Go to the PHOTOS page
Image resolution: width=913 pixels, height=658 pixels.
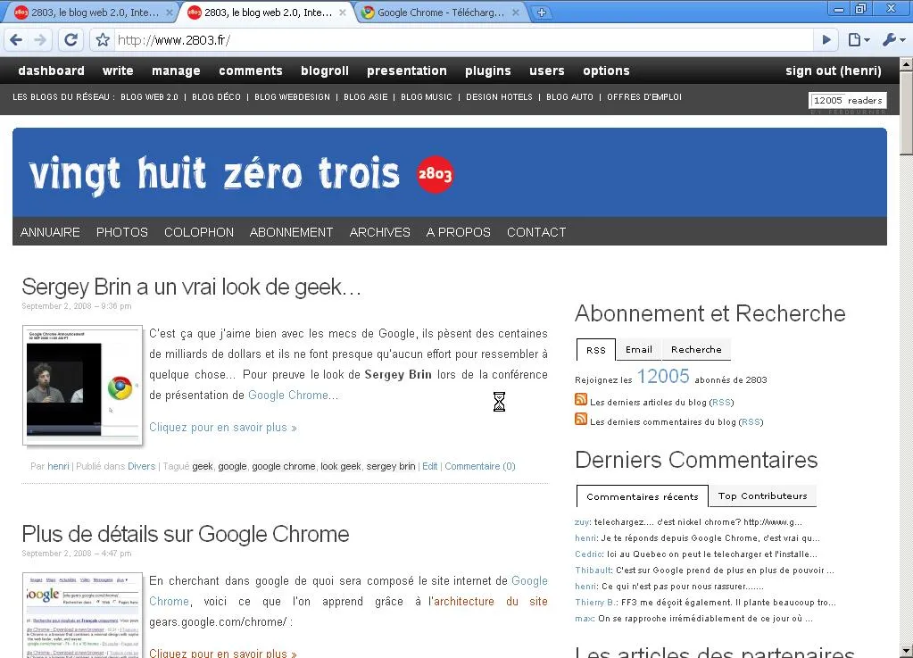coord(121,232)
